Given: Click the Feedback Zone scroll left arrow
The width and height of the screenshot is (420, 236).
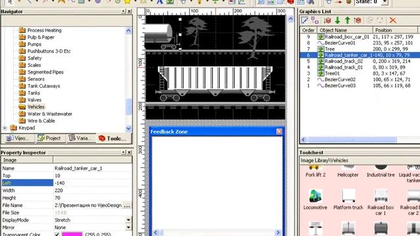Looking at the screenshot, I should coord(156,233).
